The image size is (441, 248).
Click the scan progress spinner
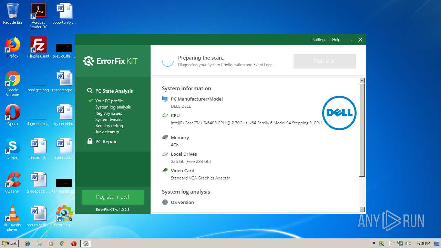coord(168,61)
